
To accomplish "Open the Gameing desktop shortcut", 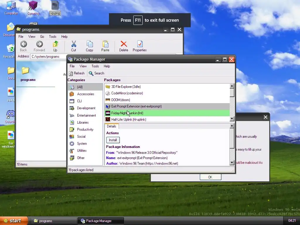I will 33,8.
